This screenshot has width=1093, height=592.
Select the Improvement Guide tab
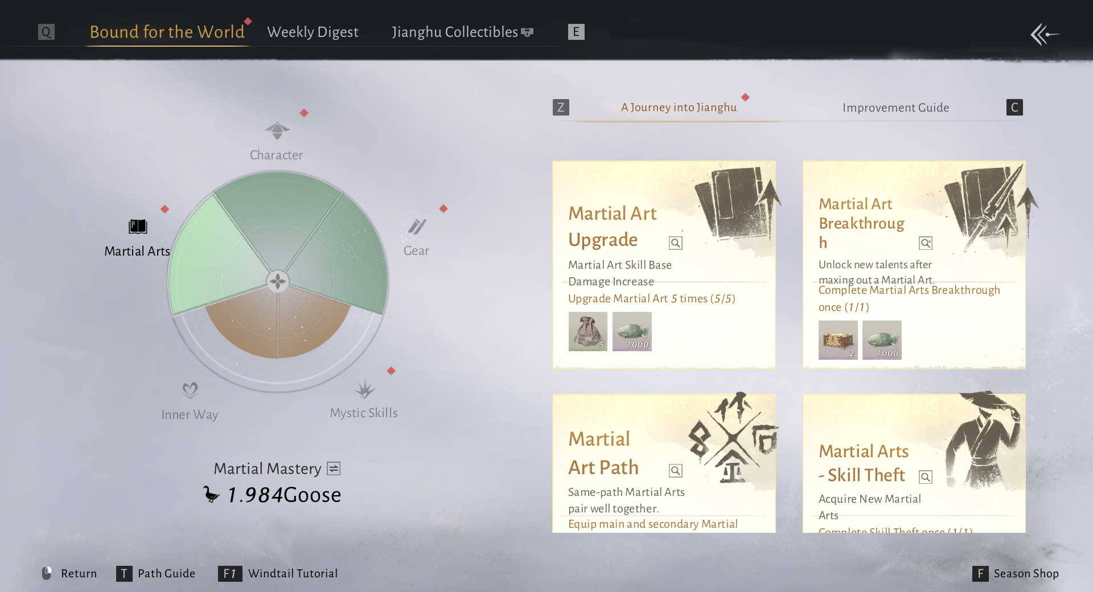tap(895, 108)
